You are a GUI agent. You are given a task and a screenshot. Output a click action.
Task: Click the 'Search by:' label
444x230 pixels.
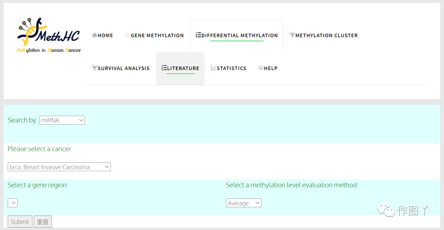(22, 120)
